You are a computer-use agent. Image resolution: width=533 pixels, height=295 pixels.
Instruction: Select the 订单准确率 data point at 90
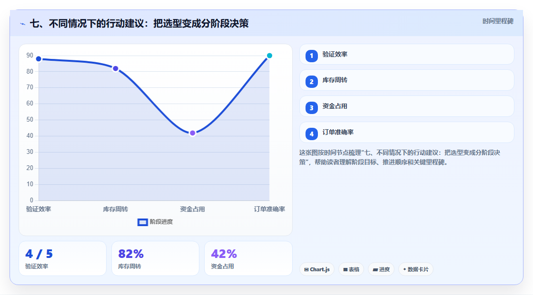point(269,56)
